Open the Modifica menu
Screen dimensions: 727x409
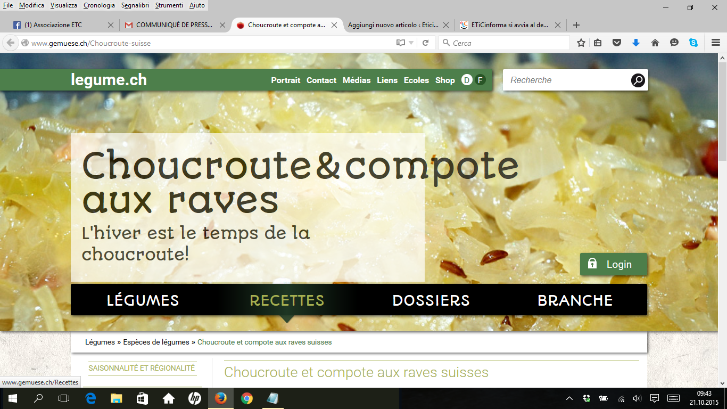pyautogui.click(x=31, y=5)
